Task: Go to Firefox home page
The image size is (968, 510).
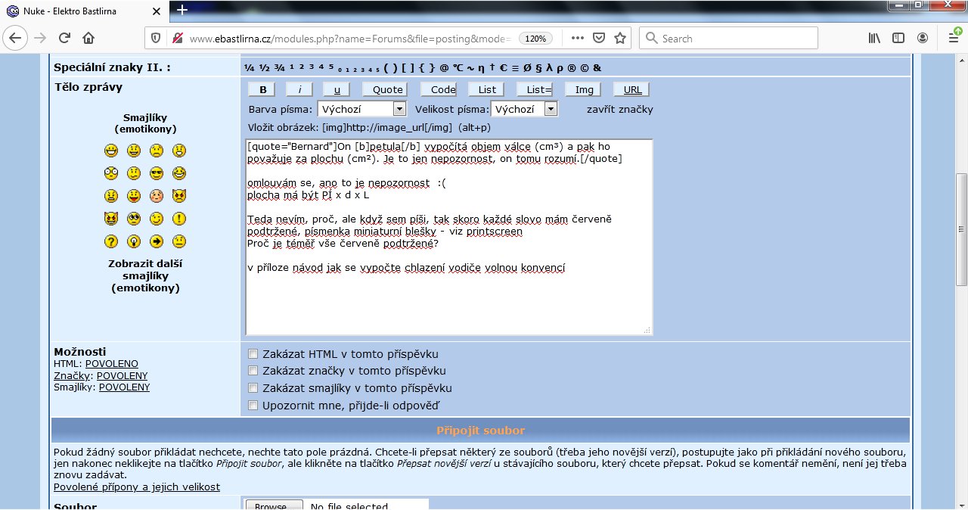Action: coord(88,38)
